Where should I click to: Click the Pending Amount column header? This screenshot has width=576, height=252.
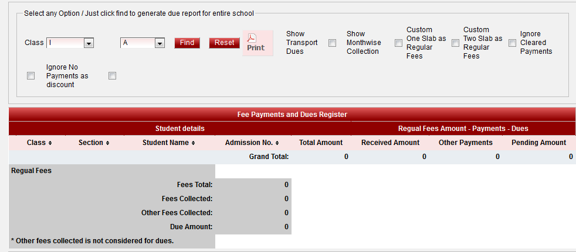click(538, 143)
